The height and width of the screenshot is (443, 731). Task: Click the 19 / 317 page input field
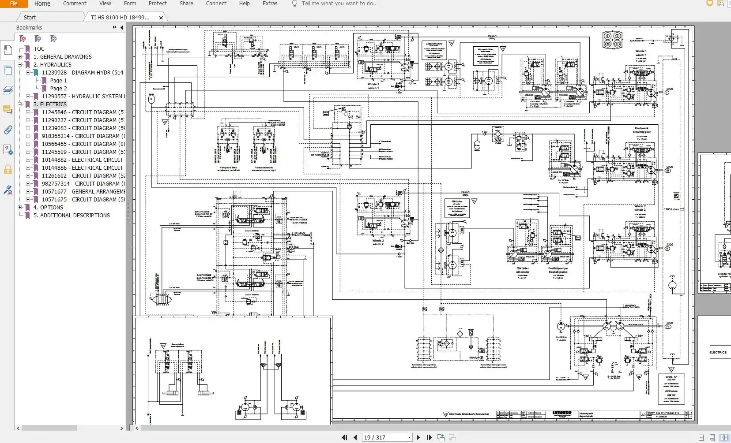[x=384, y=437]
